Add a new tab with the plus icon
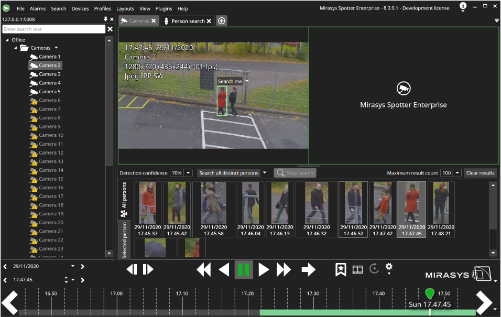This screenshot has height=317, width=501. point(222,21)
